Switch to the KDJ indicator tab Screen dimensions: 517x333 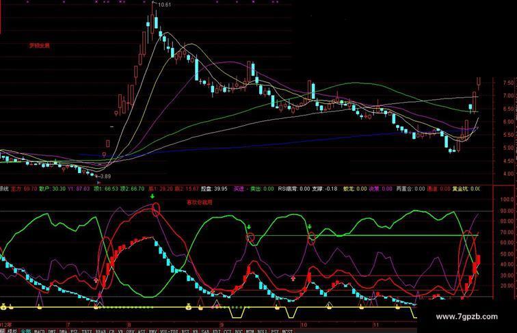[x=216, y=331]
